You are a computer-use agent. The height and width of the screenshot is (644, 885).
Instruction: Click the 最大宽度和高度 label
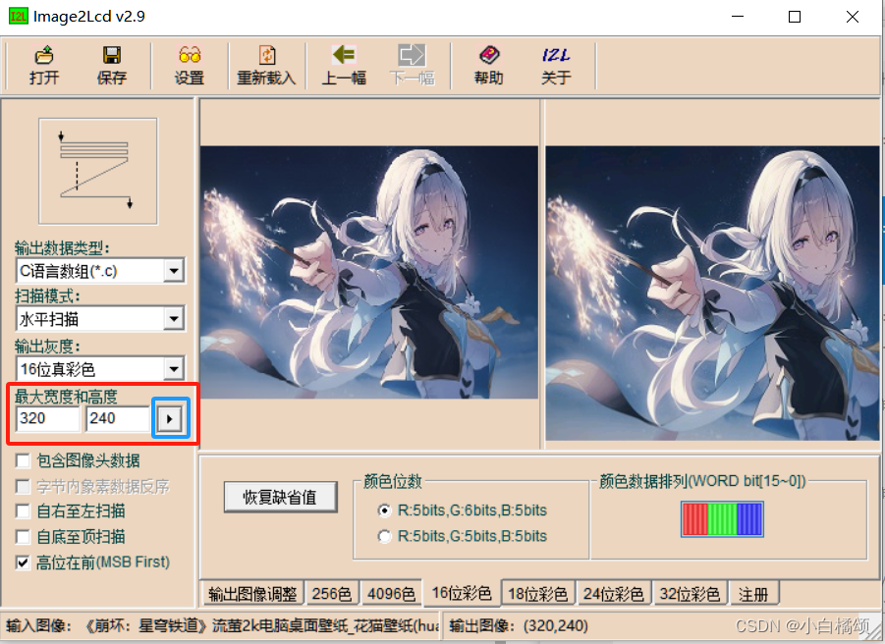point(66,396)
